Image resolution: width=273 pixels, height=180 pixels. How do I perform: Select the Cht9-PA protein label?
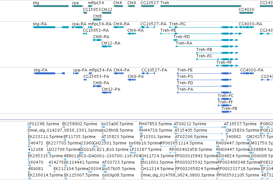[136, 77]
